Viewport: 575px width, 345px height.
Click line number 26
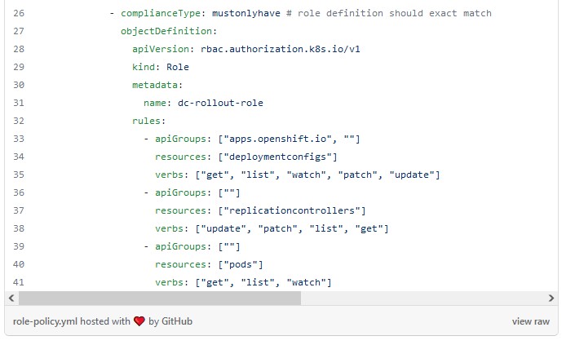pyautogui.click(x=19, y=13)
